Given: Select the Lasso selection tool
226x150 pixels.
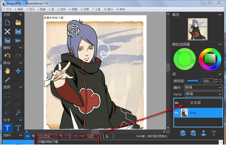Looking at the screenshot, I should 7,113.
